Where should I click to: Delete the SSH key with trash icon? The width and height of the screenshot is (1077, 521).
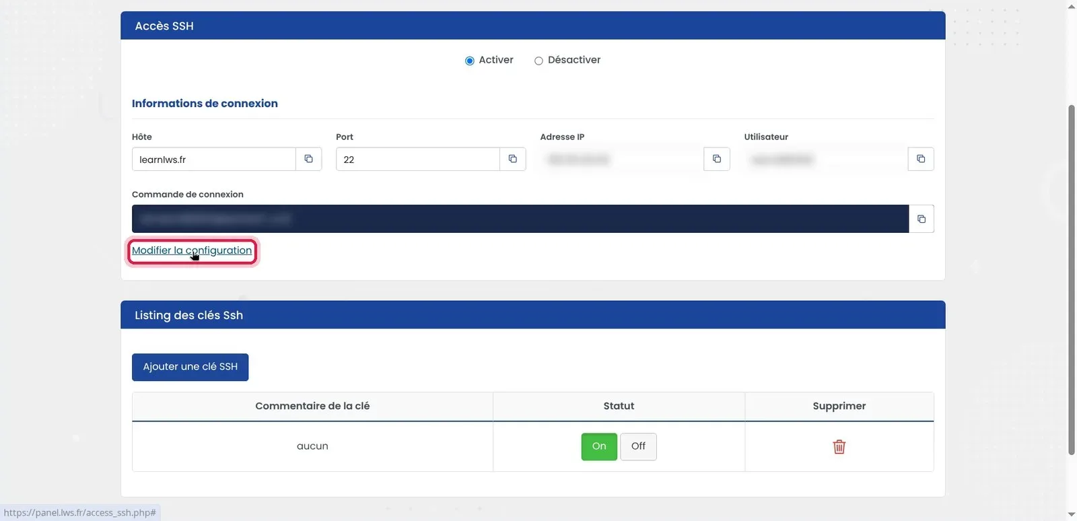[x=839, y=446]
